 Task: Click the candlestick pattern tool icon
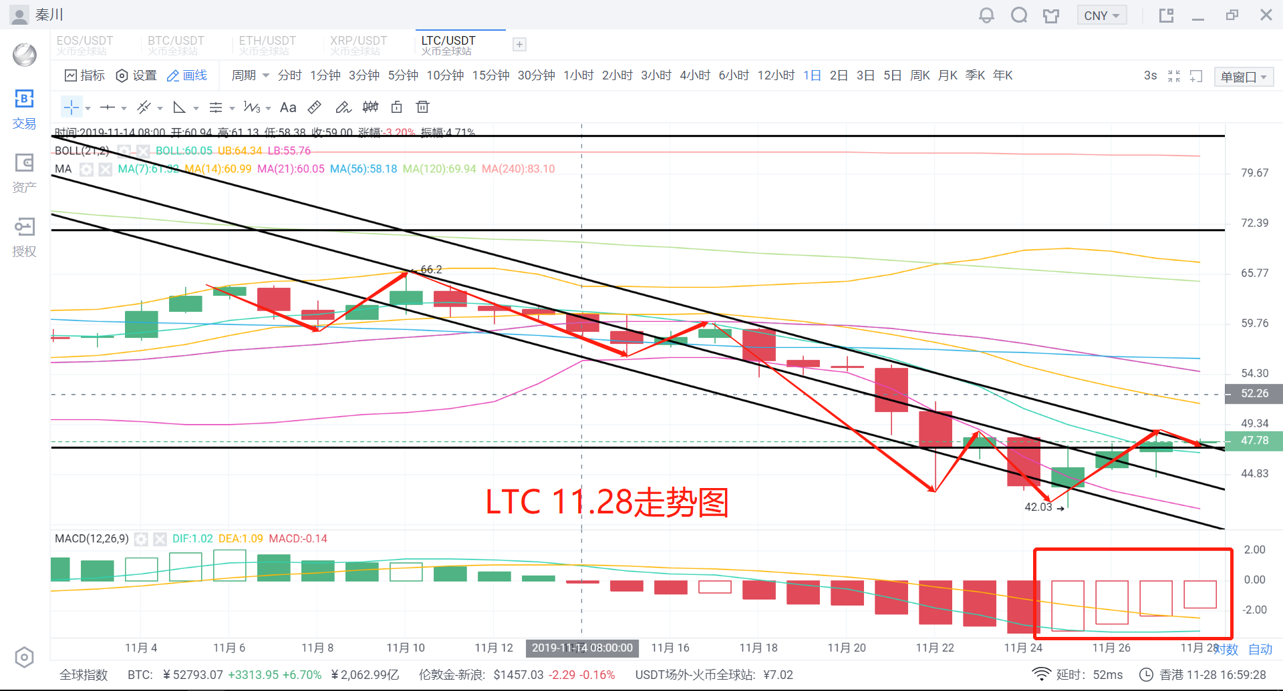[x=370, y=107]
